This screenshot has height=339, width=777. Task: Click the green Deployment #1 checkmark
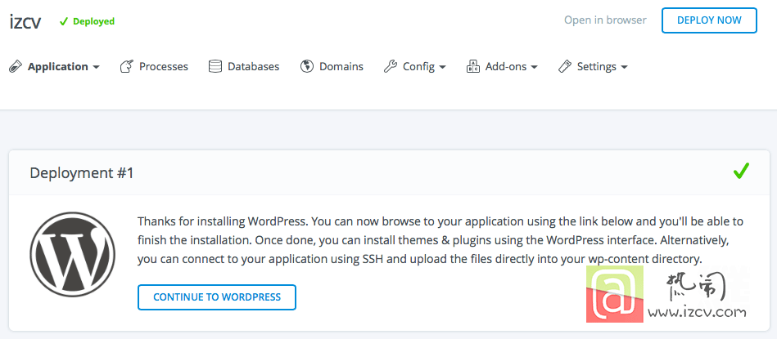tap(741, 171)
